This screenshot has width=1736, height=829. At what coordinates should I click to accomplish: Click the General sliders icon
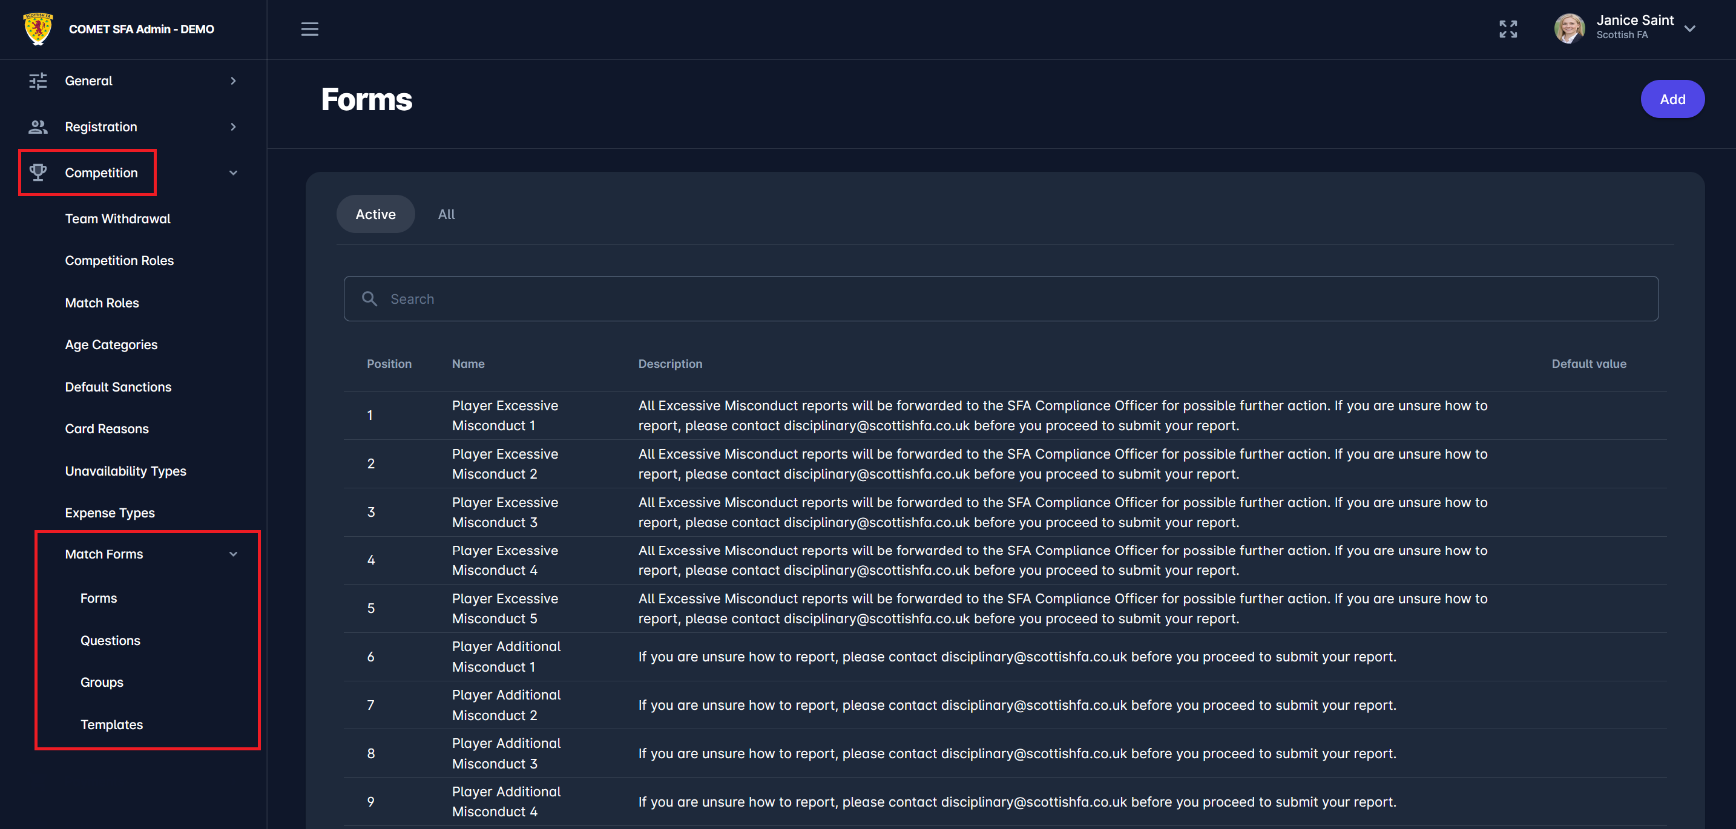(38, 81)
